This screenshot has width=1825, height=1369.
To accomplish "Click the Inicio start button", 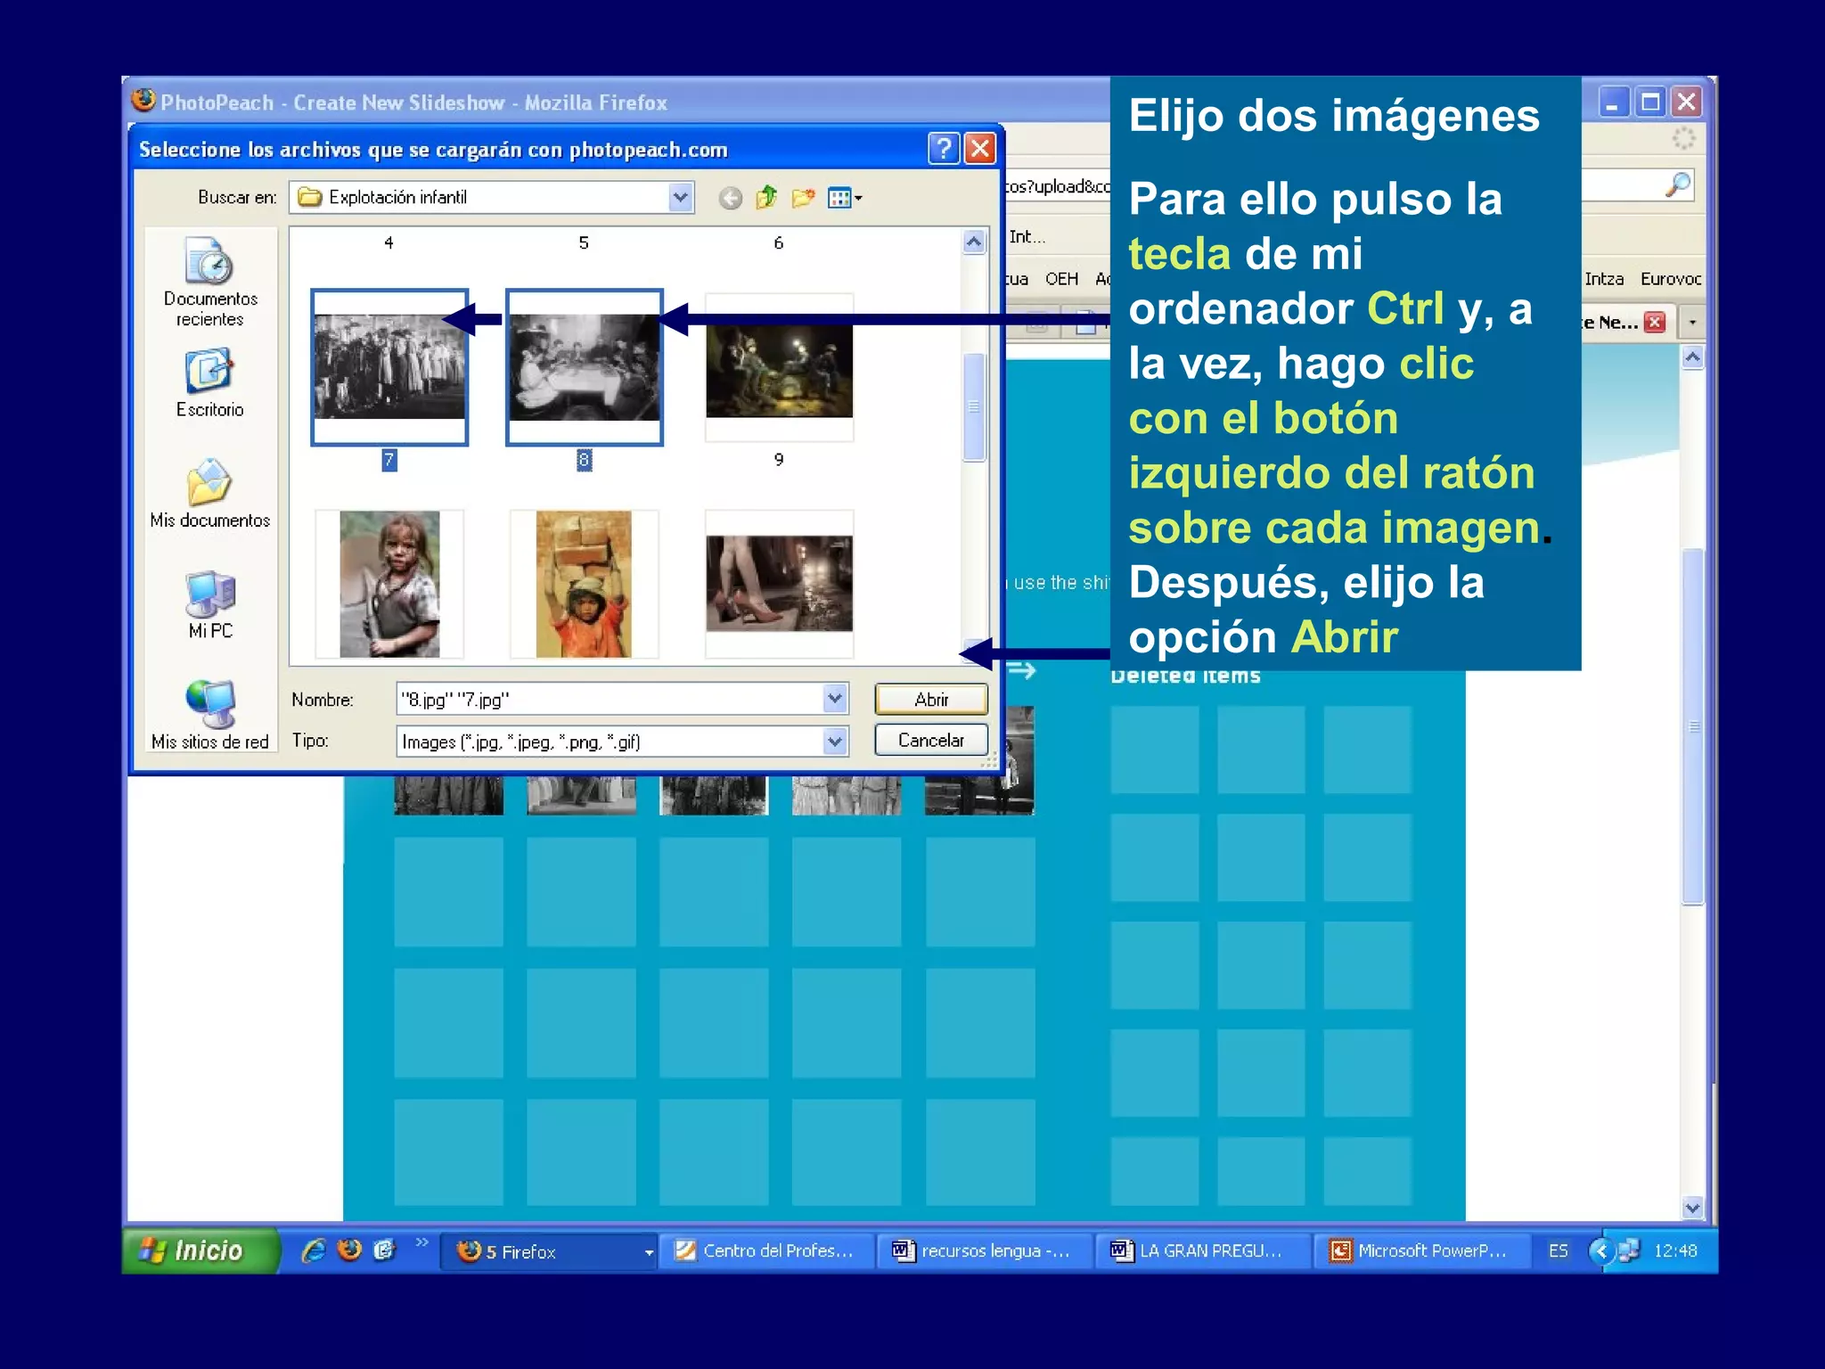I will [x=201, y=1250].
